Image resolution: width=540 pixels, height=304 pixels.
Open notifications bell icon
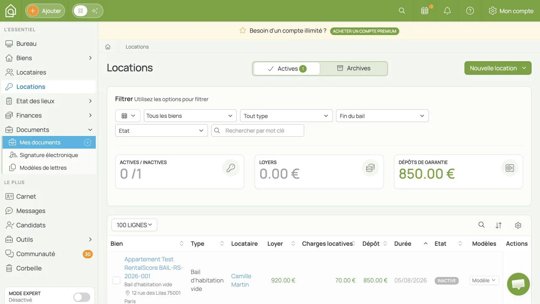pos(448,11)
